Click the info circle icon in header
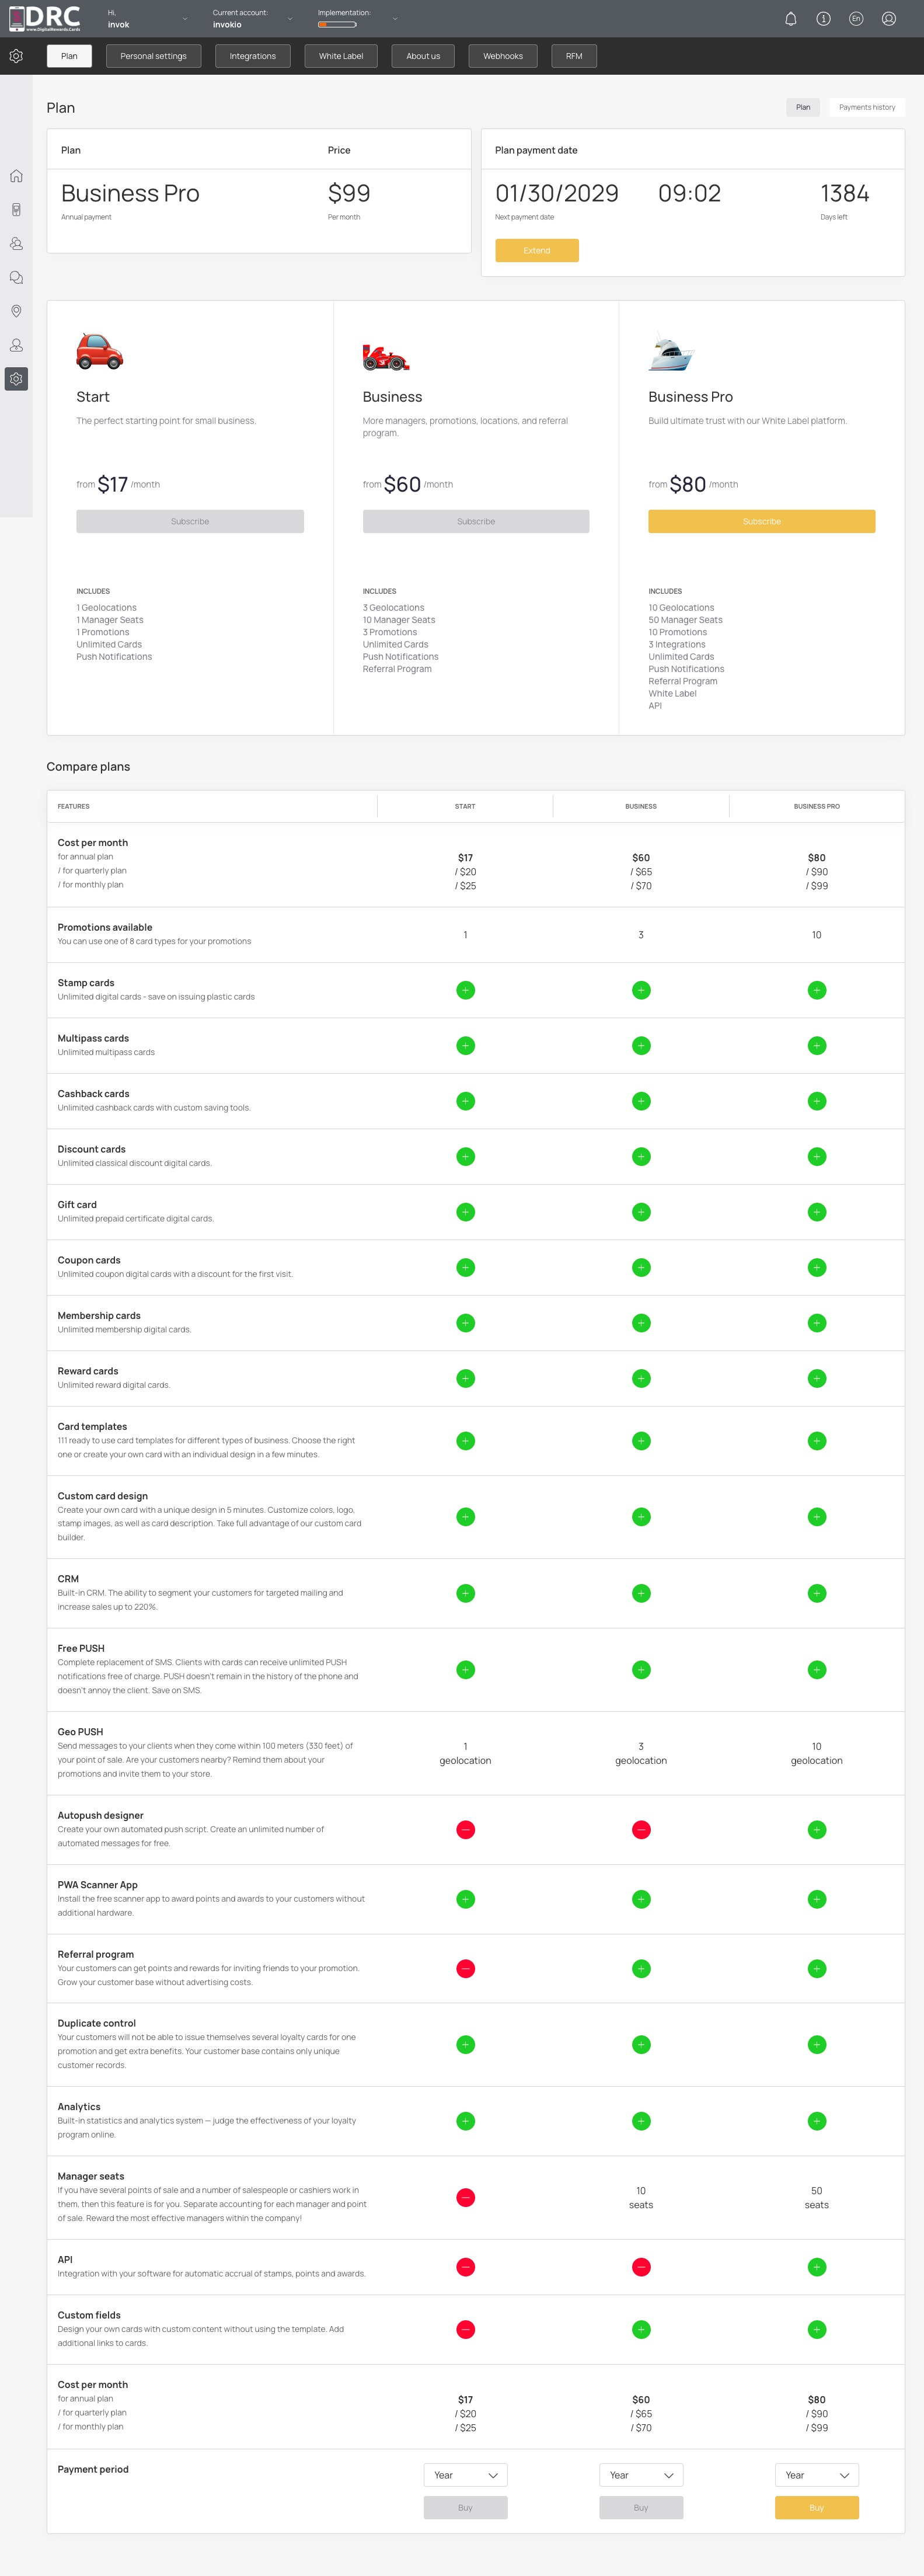The image size is (924, 2576). (823, 19)
